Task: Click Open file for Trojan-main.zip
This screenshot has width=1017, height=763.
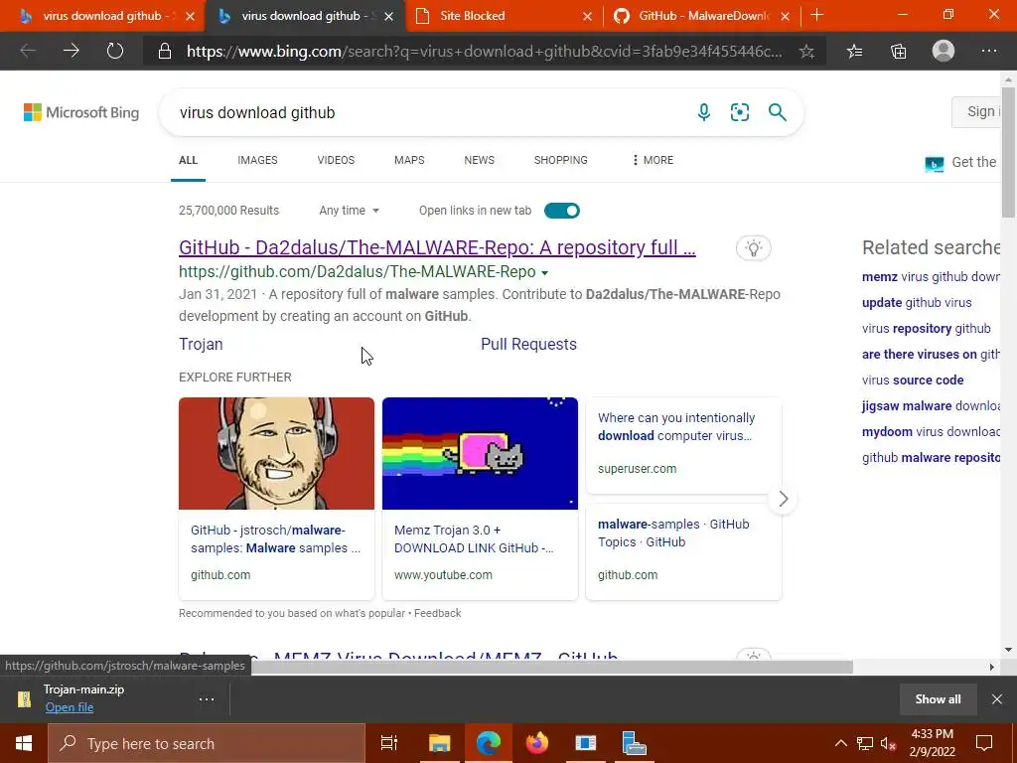Action: (x=70, y=707)
